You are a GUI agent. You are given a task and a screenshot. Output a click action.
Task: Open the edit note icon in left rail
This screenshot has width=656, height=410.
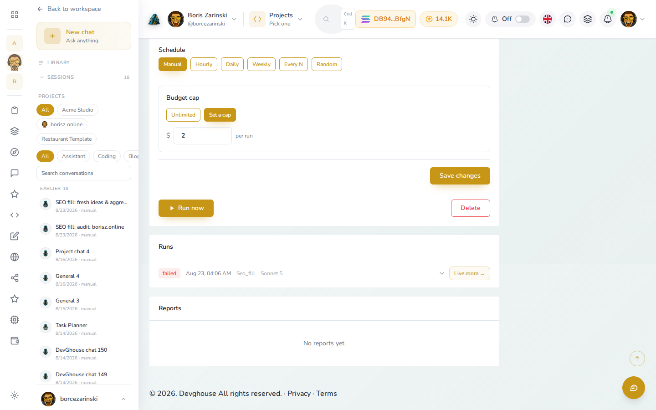tap(15, 236)
